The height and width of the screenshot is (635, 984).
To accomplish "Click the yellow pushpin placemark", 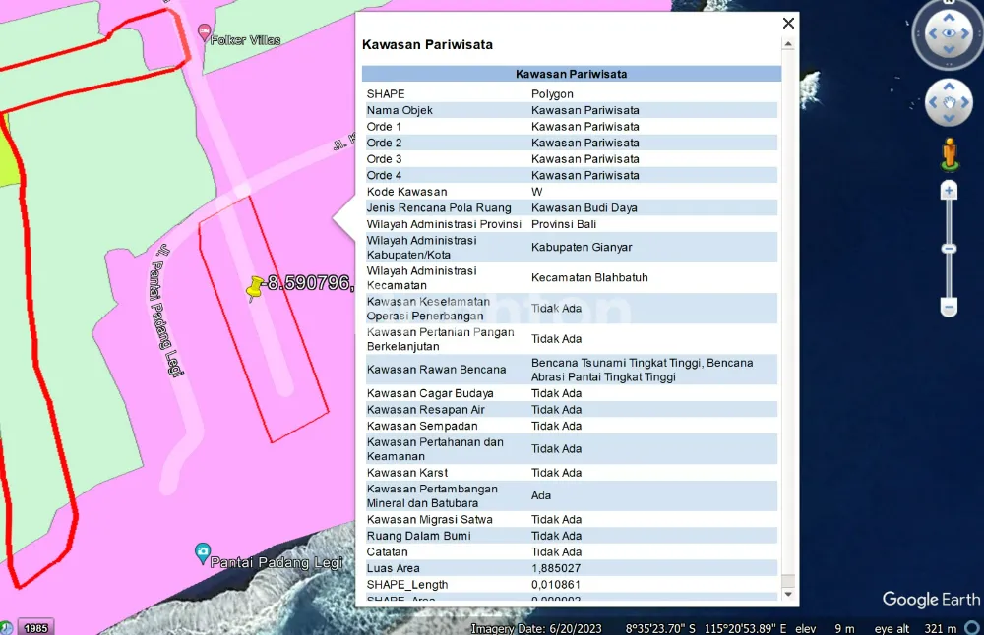I will [256, 286].
